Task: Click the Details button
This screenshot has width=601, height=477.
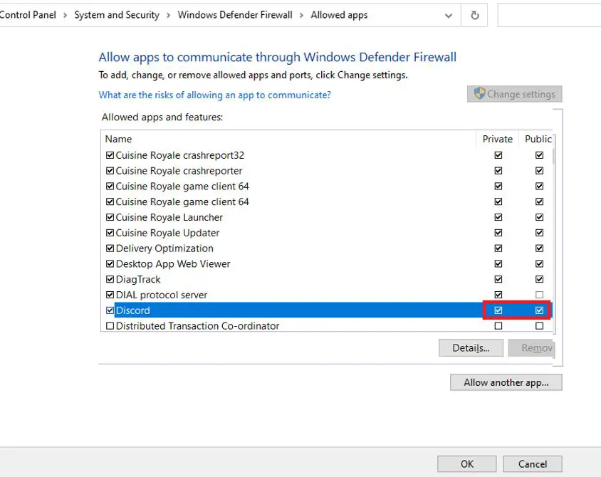Action: [471, 348]
